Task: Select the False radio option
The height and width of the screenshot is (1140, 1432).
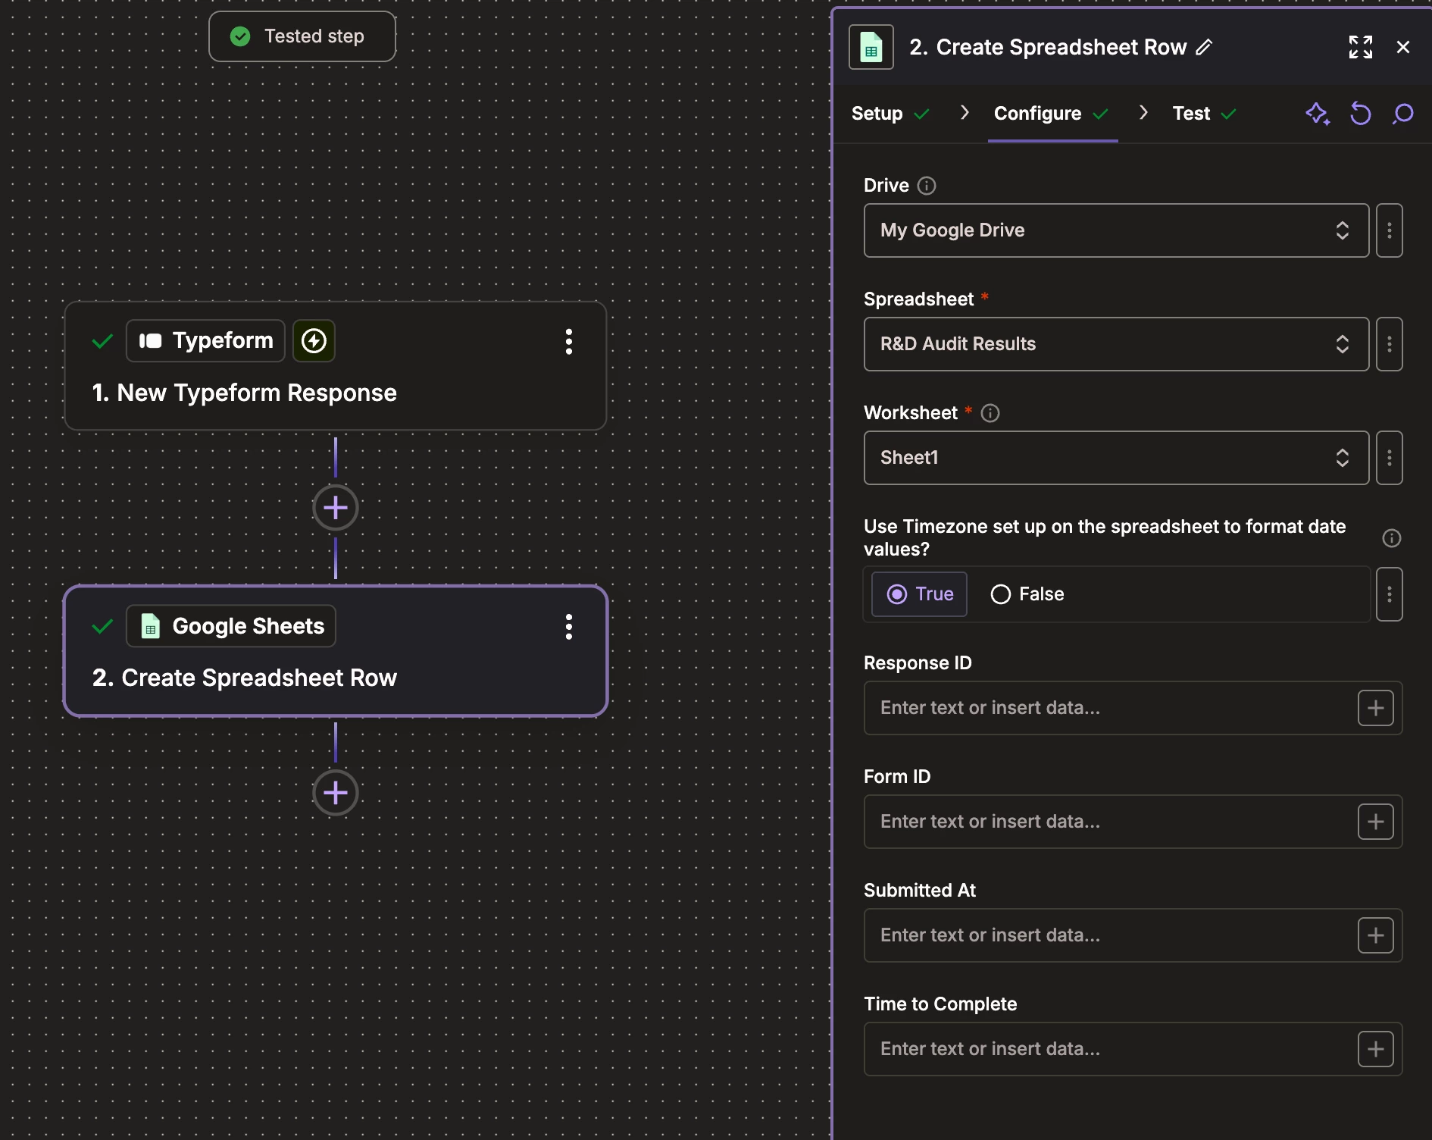Action: tap(1027, 594)
